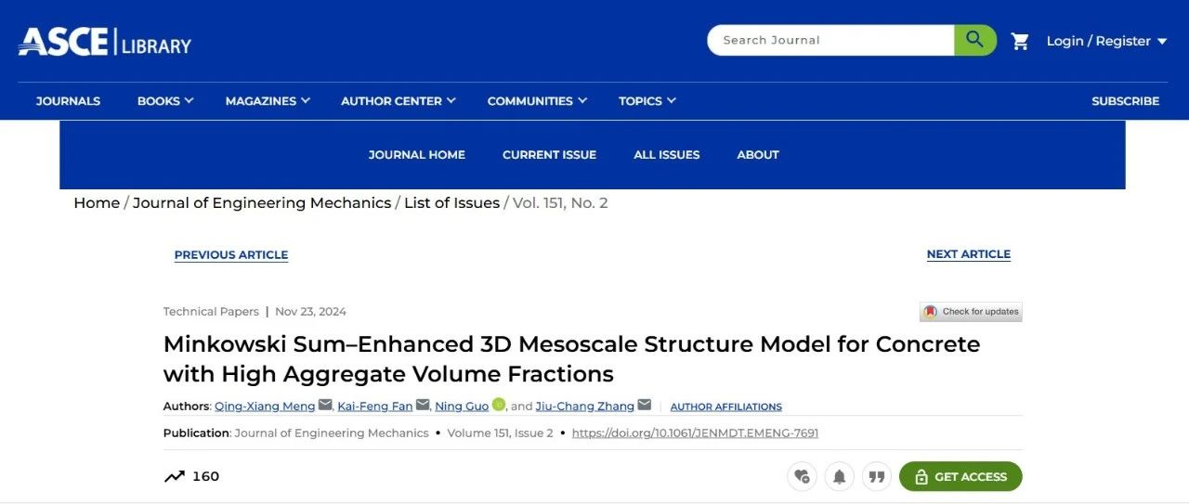Expand the Books dropdown menu
Screen dimensions: 1189x504
(x=165, y=101)
